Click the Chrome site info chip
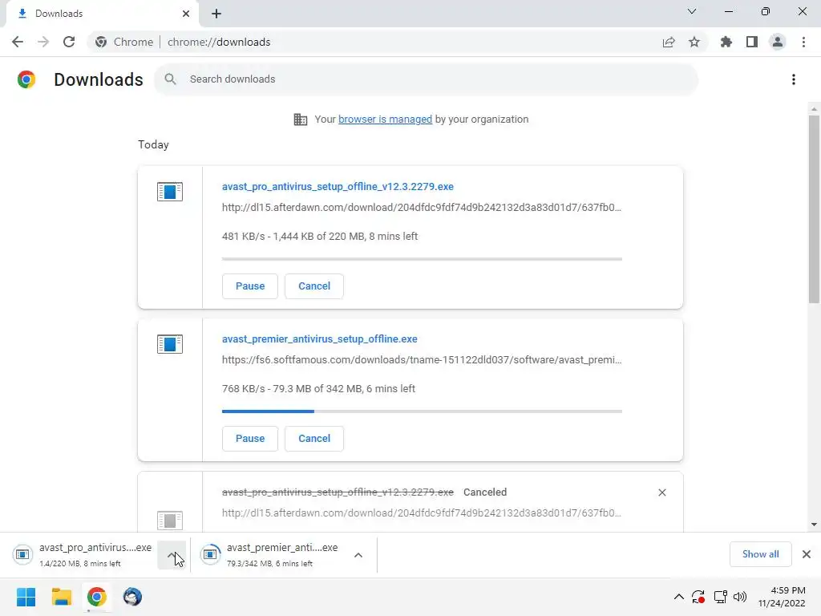The image size is (821, 616). pyautogui.click(x=124, y=42)
